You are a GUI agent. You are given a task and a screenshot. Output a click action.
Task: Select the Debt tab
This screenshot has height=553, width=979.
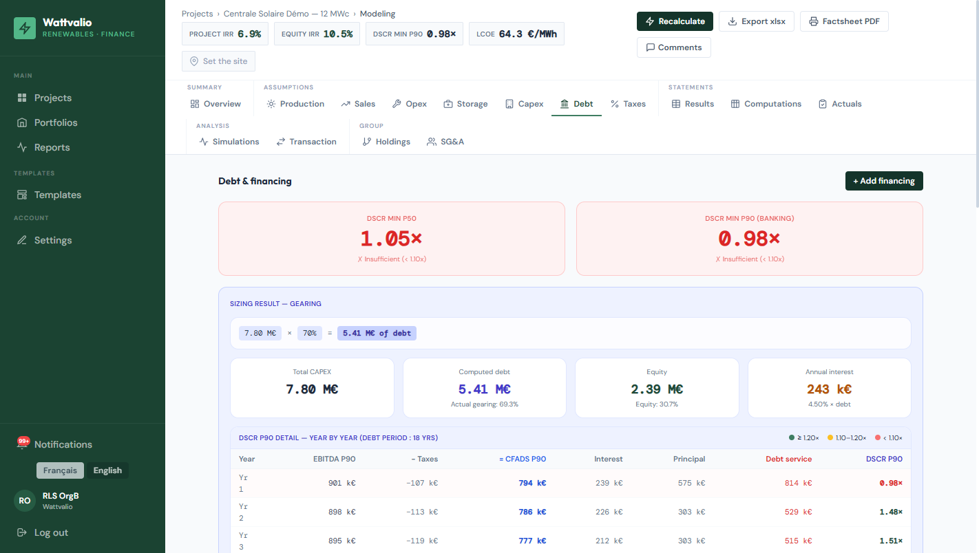pyautogui.click(x=576, y=104)
